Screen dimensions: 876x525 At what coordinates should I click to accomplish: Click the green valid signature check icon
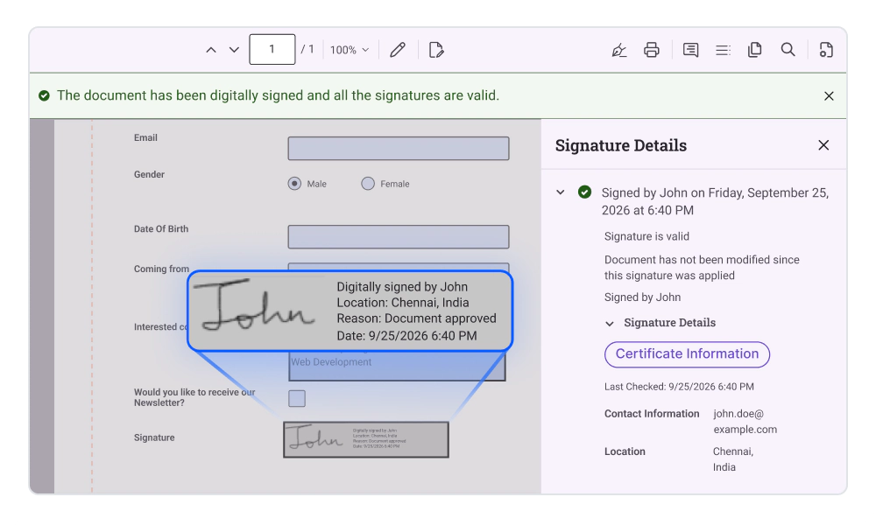click(584, 192)
